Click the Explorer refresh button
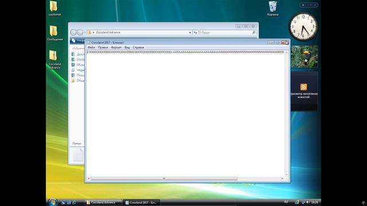Image resolution: width=367 pixels, height=206 pixels. (x=196, y=33)
